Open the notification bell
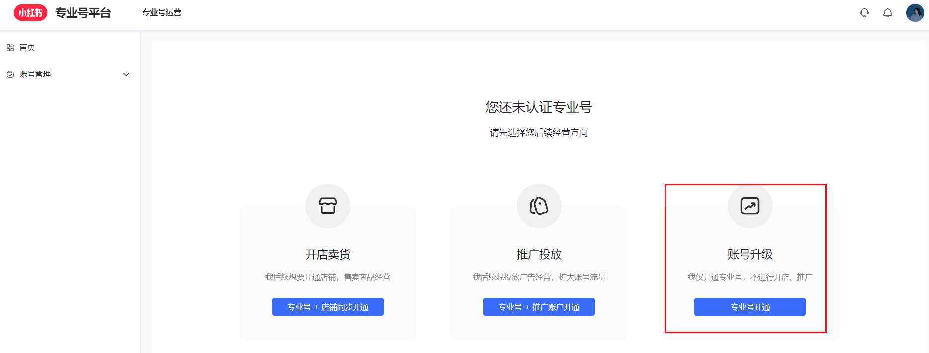The height and width of the screenshot is (353, 929). pos(888,13)
